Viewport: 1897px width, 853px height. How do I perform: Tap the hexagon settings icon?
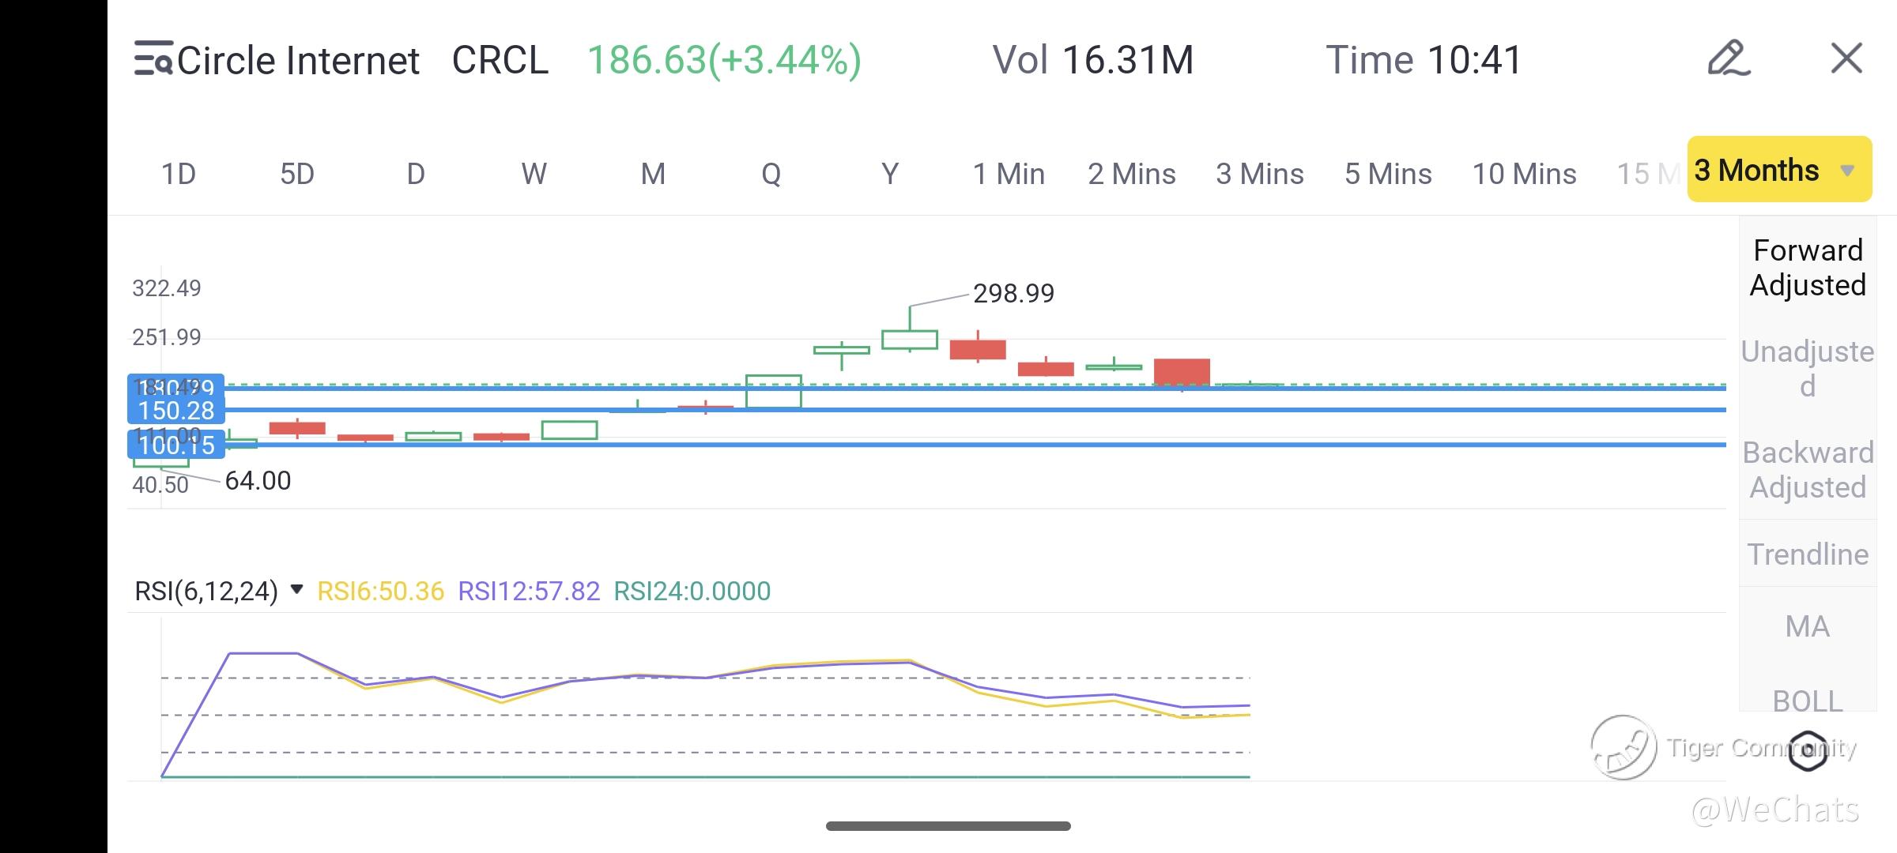pos(1808,750)
